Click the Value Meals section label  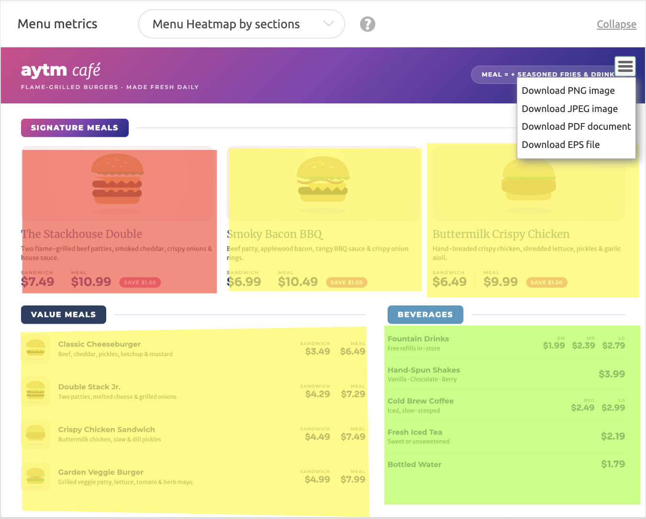click(x=64, y=315)
